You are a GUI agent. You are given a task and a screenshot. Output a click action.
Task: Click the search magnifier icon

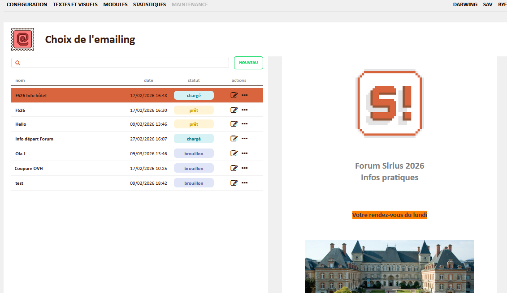tap(18, 63)
